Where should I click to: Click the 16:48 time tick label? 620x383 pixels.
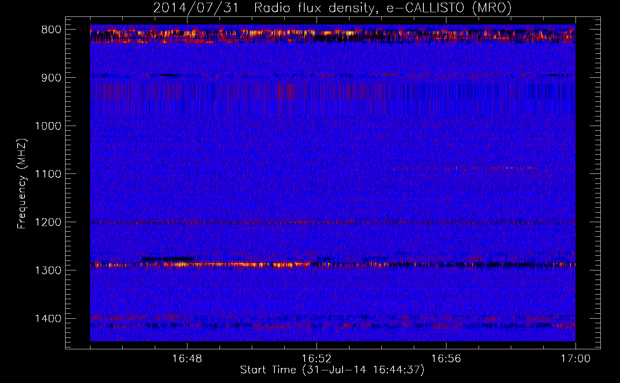click(187, 359)
